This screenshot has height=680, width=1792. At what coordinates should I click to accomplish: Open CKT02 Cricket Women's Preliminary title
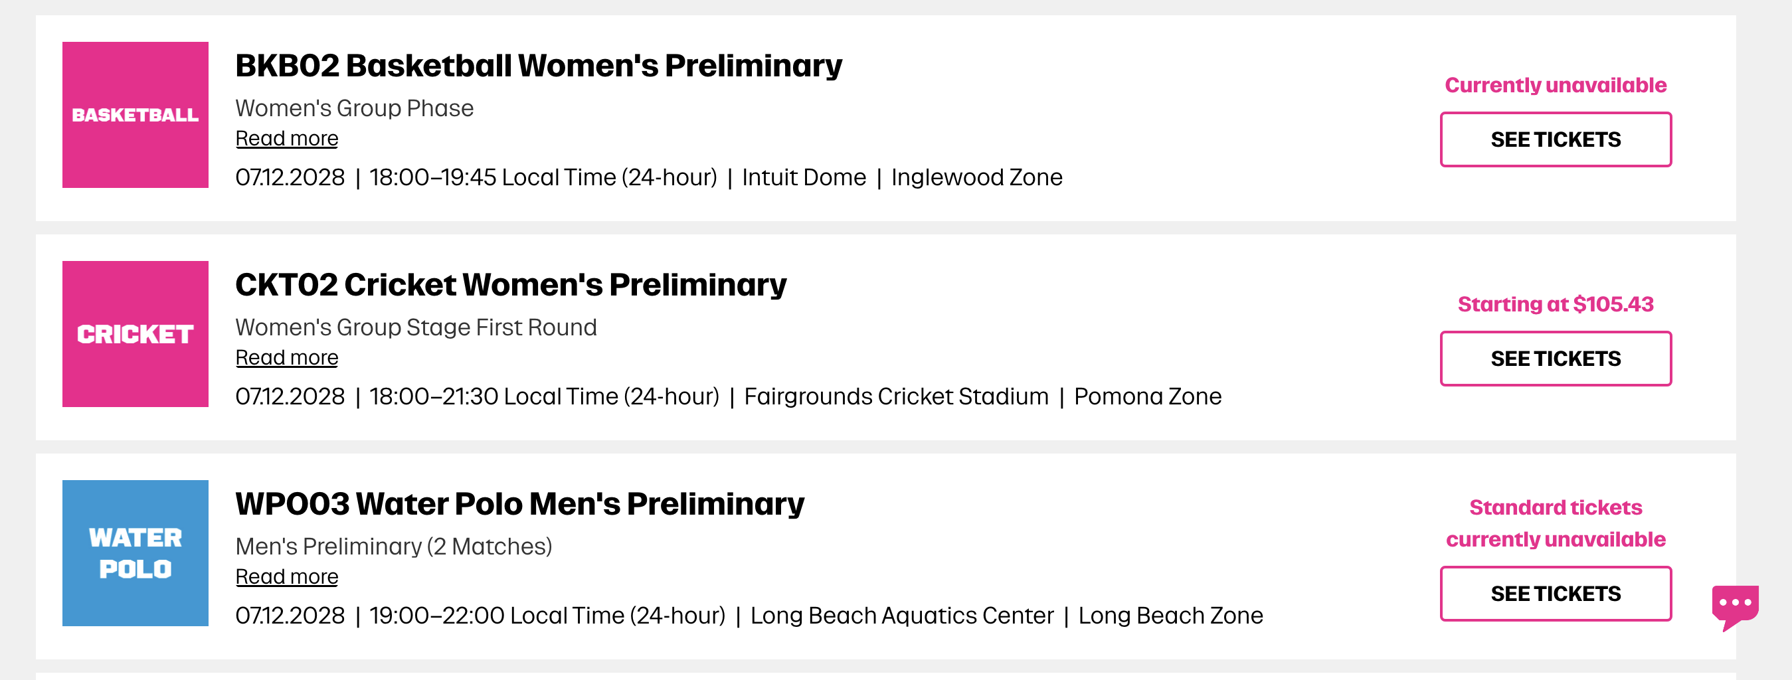pos(511,284)
